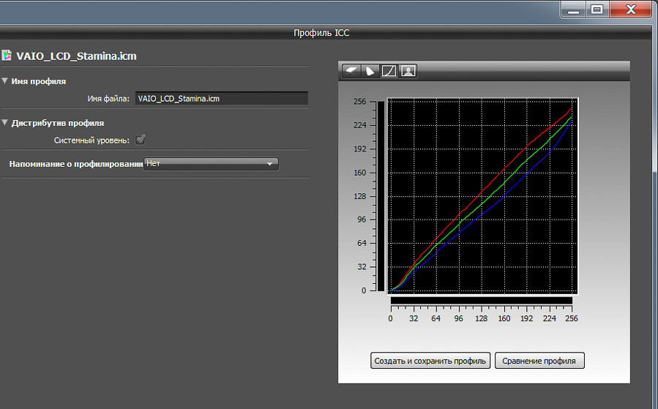Close the window

[x=630, y=10]
